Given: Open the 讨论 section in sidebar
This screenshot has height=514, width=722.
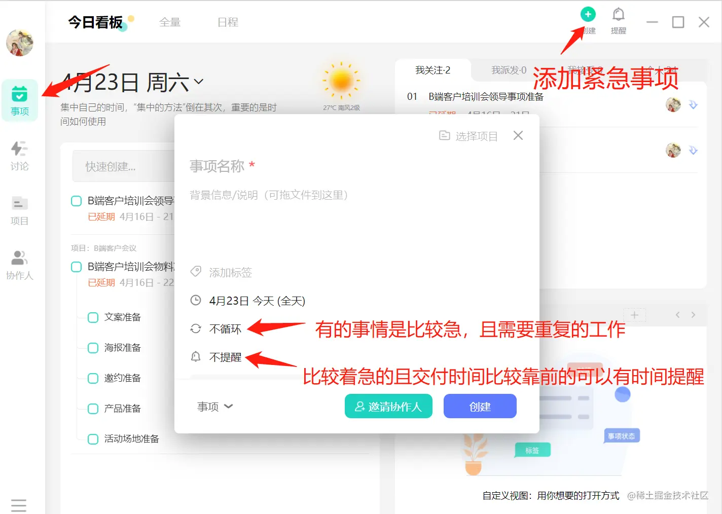Looking at the screenshot, I should (x=20, y=156).
